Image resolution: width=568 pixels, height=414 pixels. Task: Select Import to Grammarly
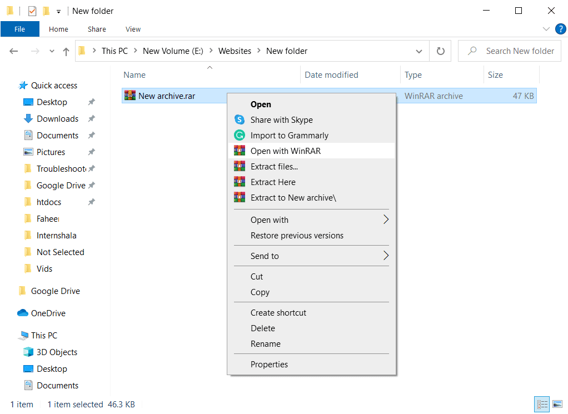click(x=312, y=135)
